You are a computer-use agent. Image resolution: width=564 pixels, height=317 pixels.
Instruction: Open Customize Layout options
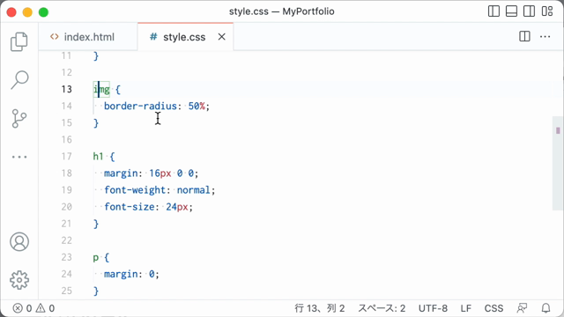[547, 11]
